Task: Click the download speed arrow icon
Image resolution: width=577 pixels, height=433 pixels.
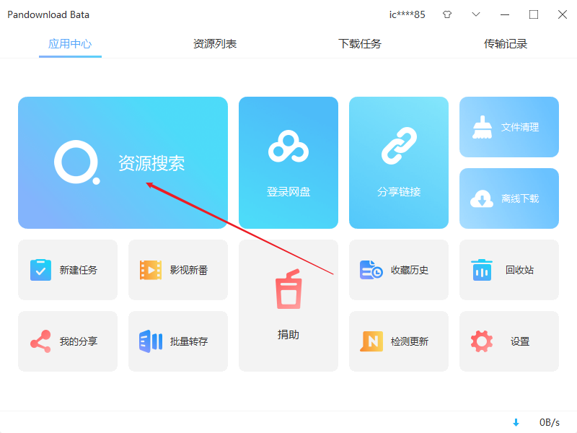Action: click(516, 422)
